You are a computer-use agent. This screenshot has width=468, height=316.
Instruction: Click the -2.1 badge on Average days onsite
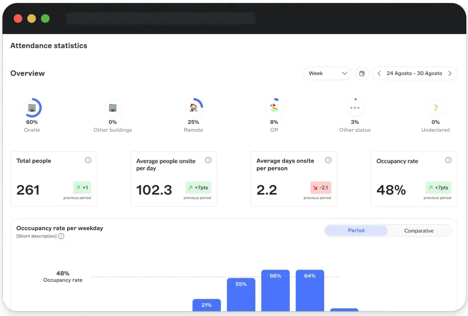(321, 188)
